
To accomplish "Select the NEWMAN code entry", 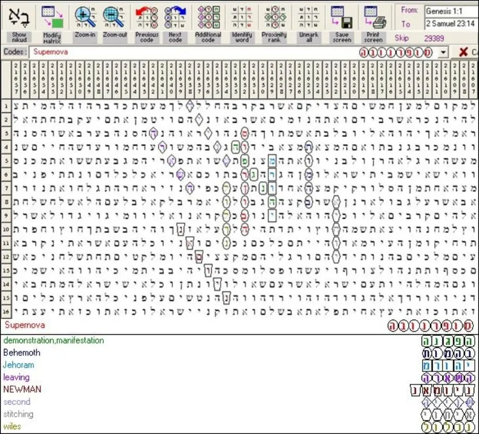I will [22, 389].
